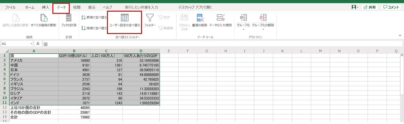The image size is (404, 124).
Task: Select column E header
Action: tap(169, 51)
